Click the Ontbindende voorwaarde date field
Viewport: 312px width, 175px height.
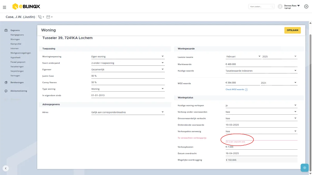pos(261,125)
